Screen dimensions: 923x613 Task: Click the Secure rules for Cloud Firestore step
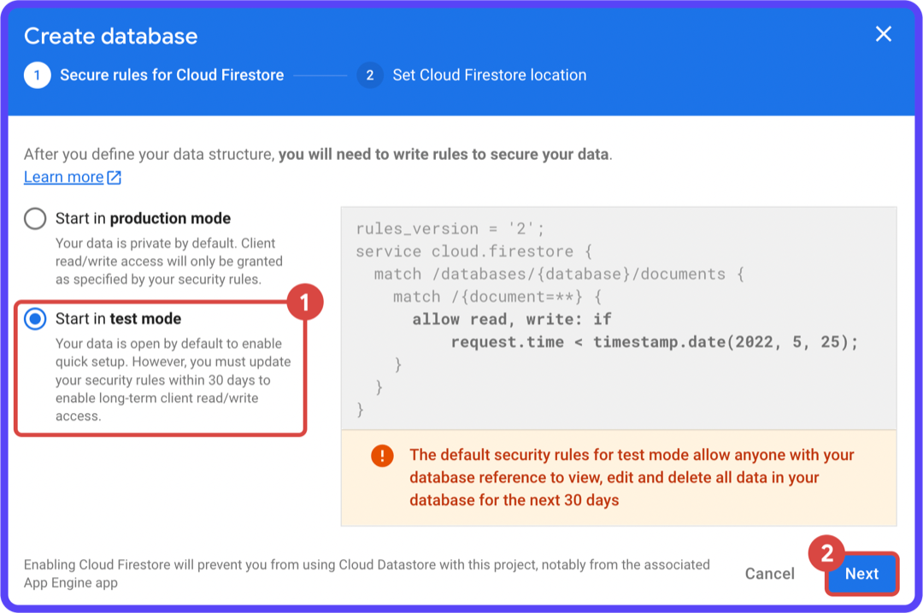pos(170,75)
